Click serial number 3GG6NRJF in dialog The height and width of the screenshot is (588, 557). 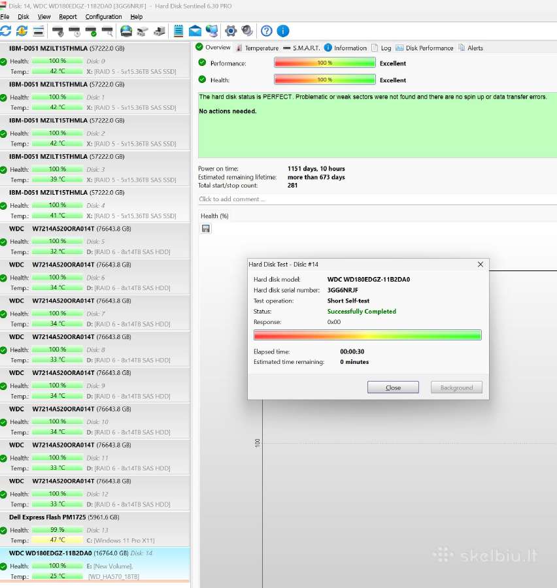tap(343, 290)
